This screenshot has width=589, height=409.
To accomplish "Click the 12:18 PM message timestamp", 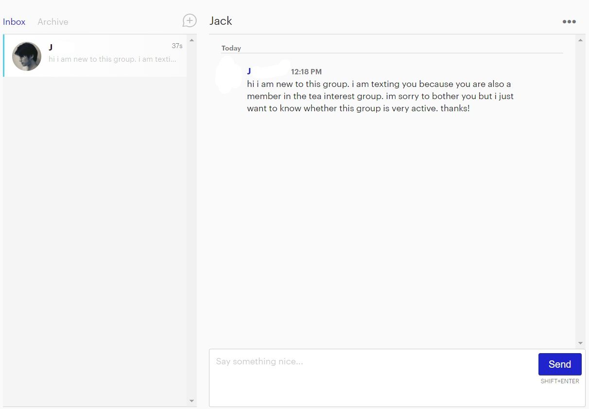I will [306, 72].
